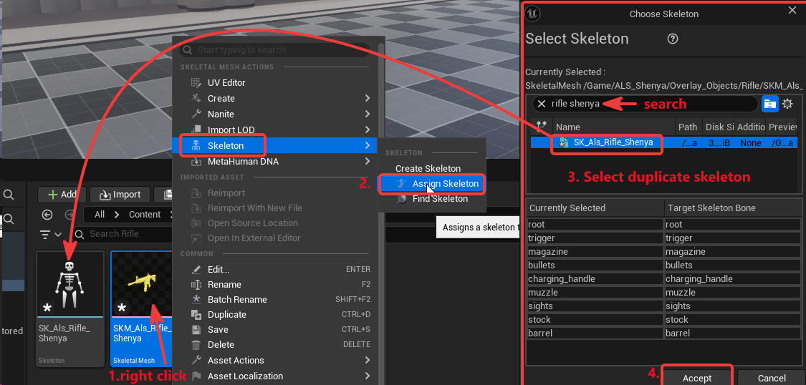
Task: Click the Add button in Content Browser
Action: point(62,195)
